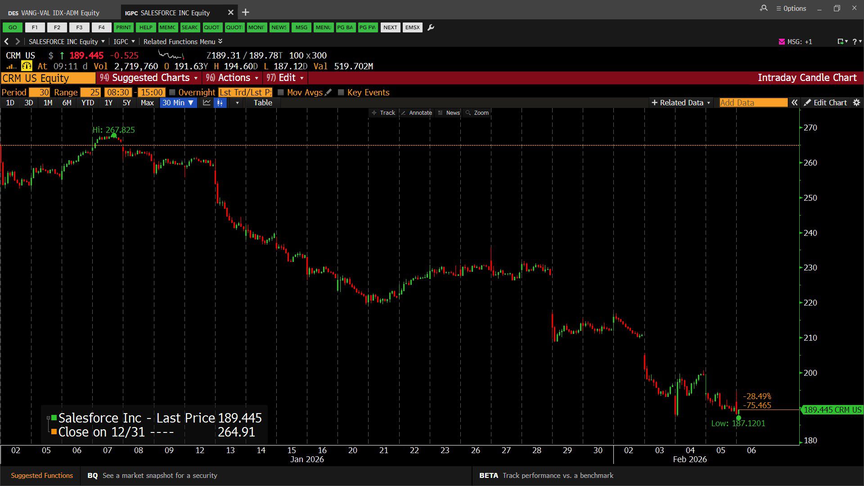Enable the Key Events checkbox

pos(341,92)
